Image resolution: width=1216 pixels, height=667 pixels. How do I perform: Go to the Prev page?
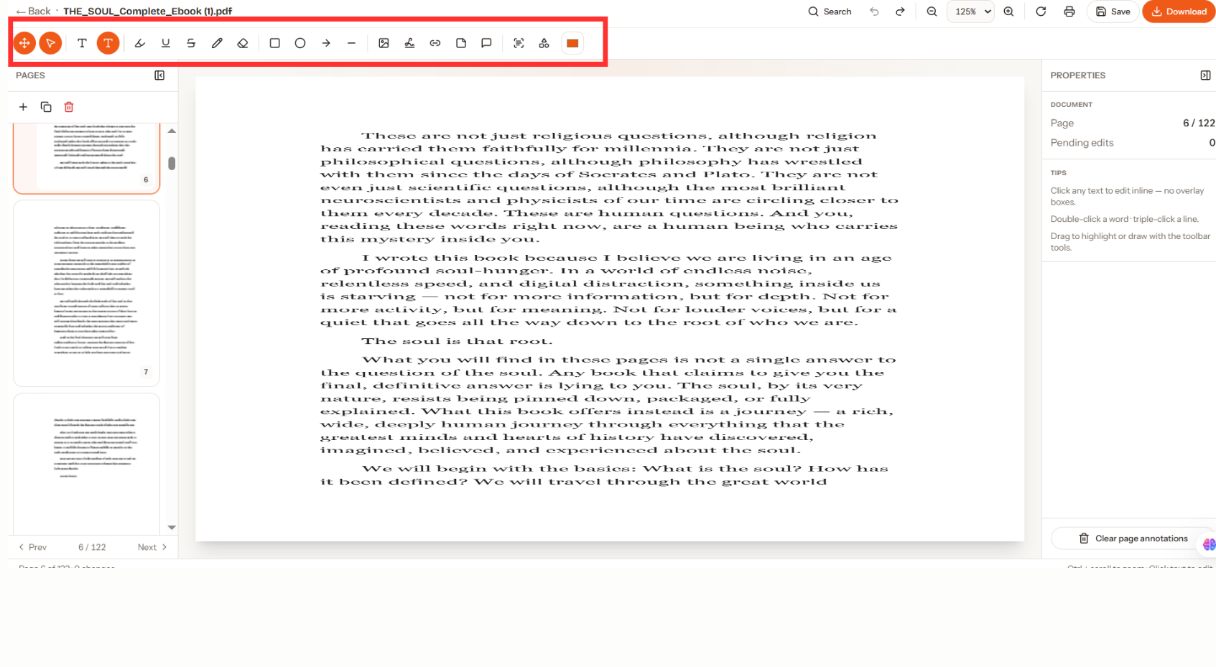[32, 547]
